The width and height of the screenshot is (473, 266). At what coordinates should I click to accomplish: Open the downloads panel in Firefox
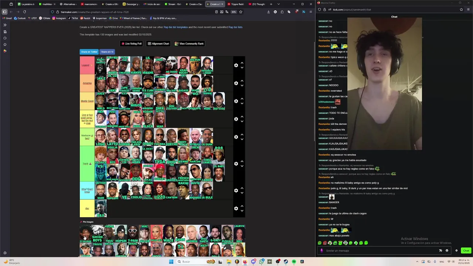coord(268,12)
